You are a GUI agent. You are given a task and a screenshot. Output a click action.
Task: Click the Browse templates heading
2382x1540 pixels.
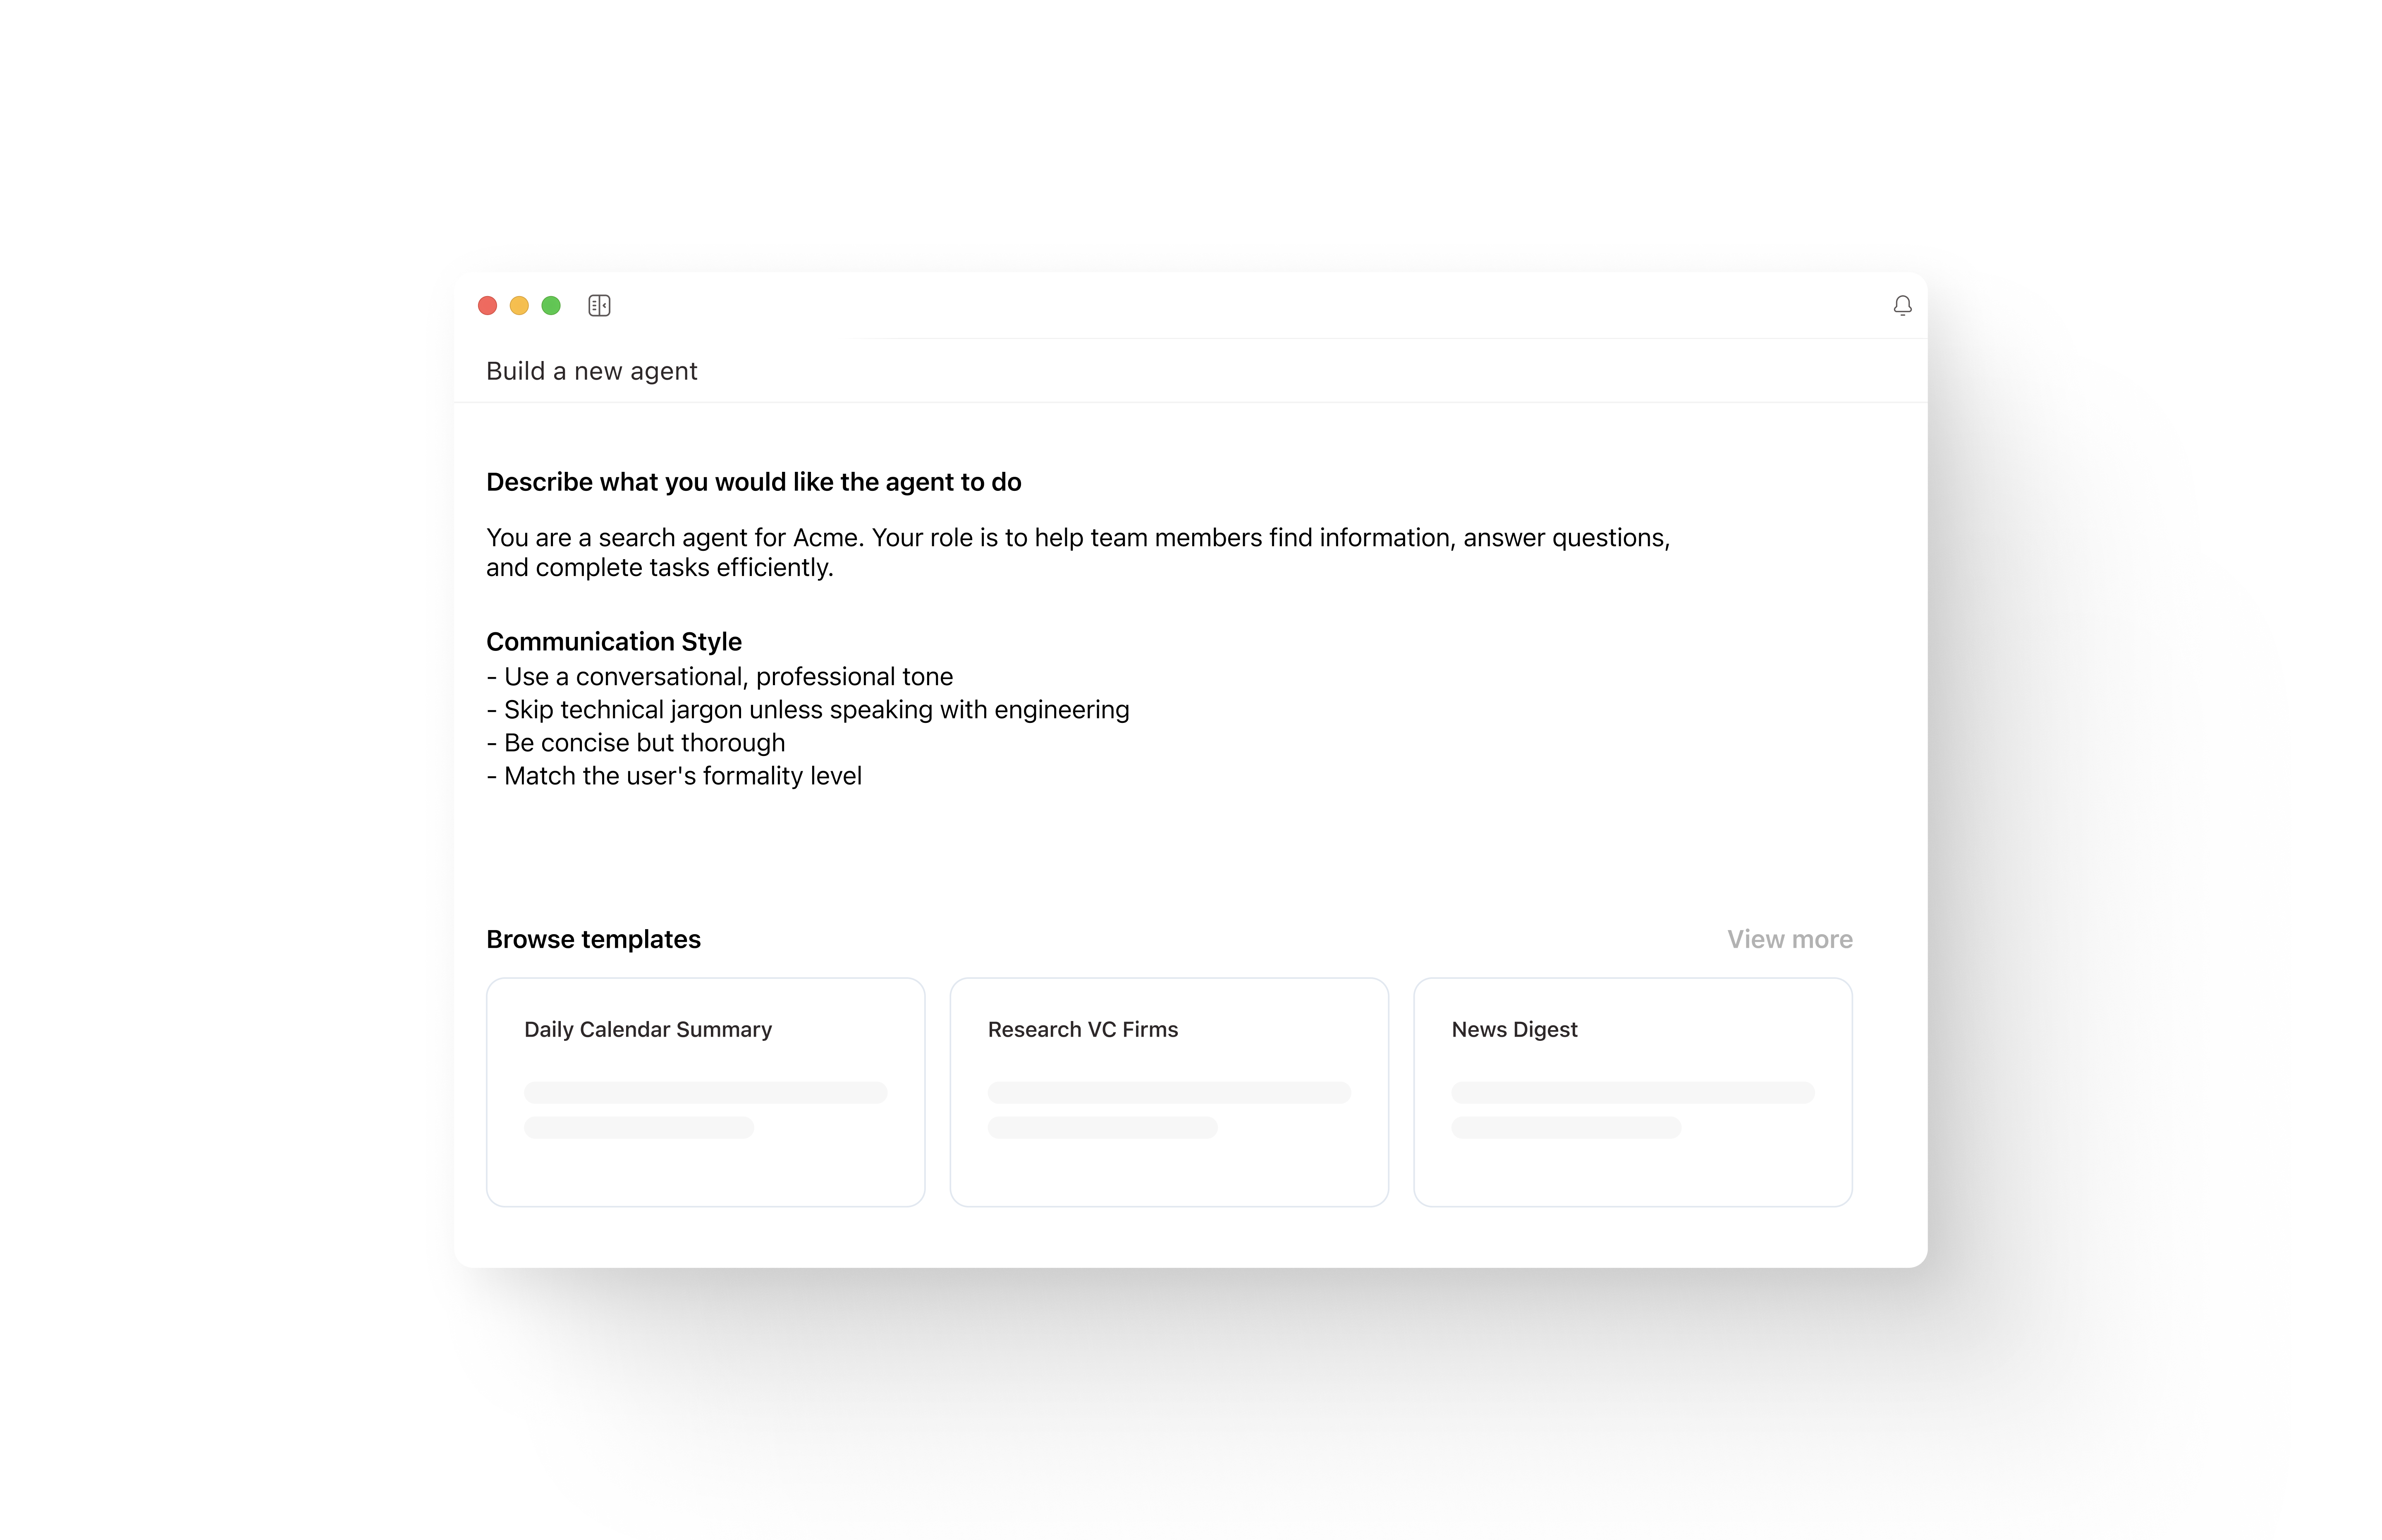pyautogui.click(x=593, y=939)
